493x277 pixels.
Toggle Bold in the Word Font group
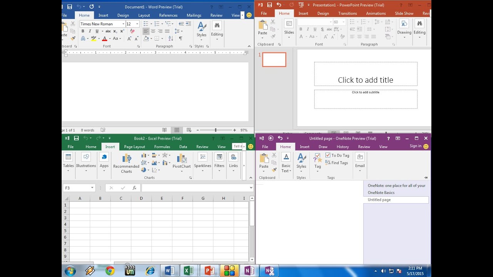coord(83,31)
